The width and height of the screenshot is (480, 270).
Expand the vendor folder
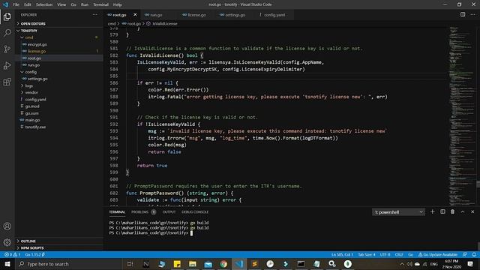(x=31, y=92)
